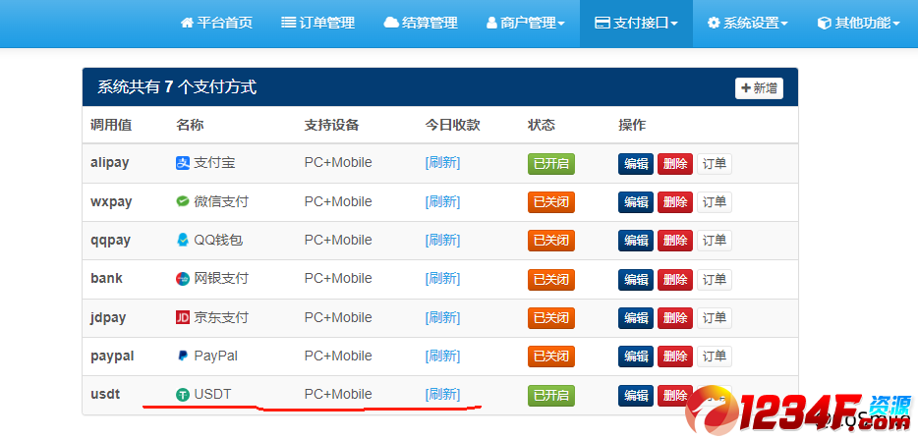Refresh today's income for usdt
Image resolution: width=918 pixels, height=439 pixels.
(x=442, y=395)
